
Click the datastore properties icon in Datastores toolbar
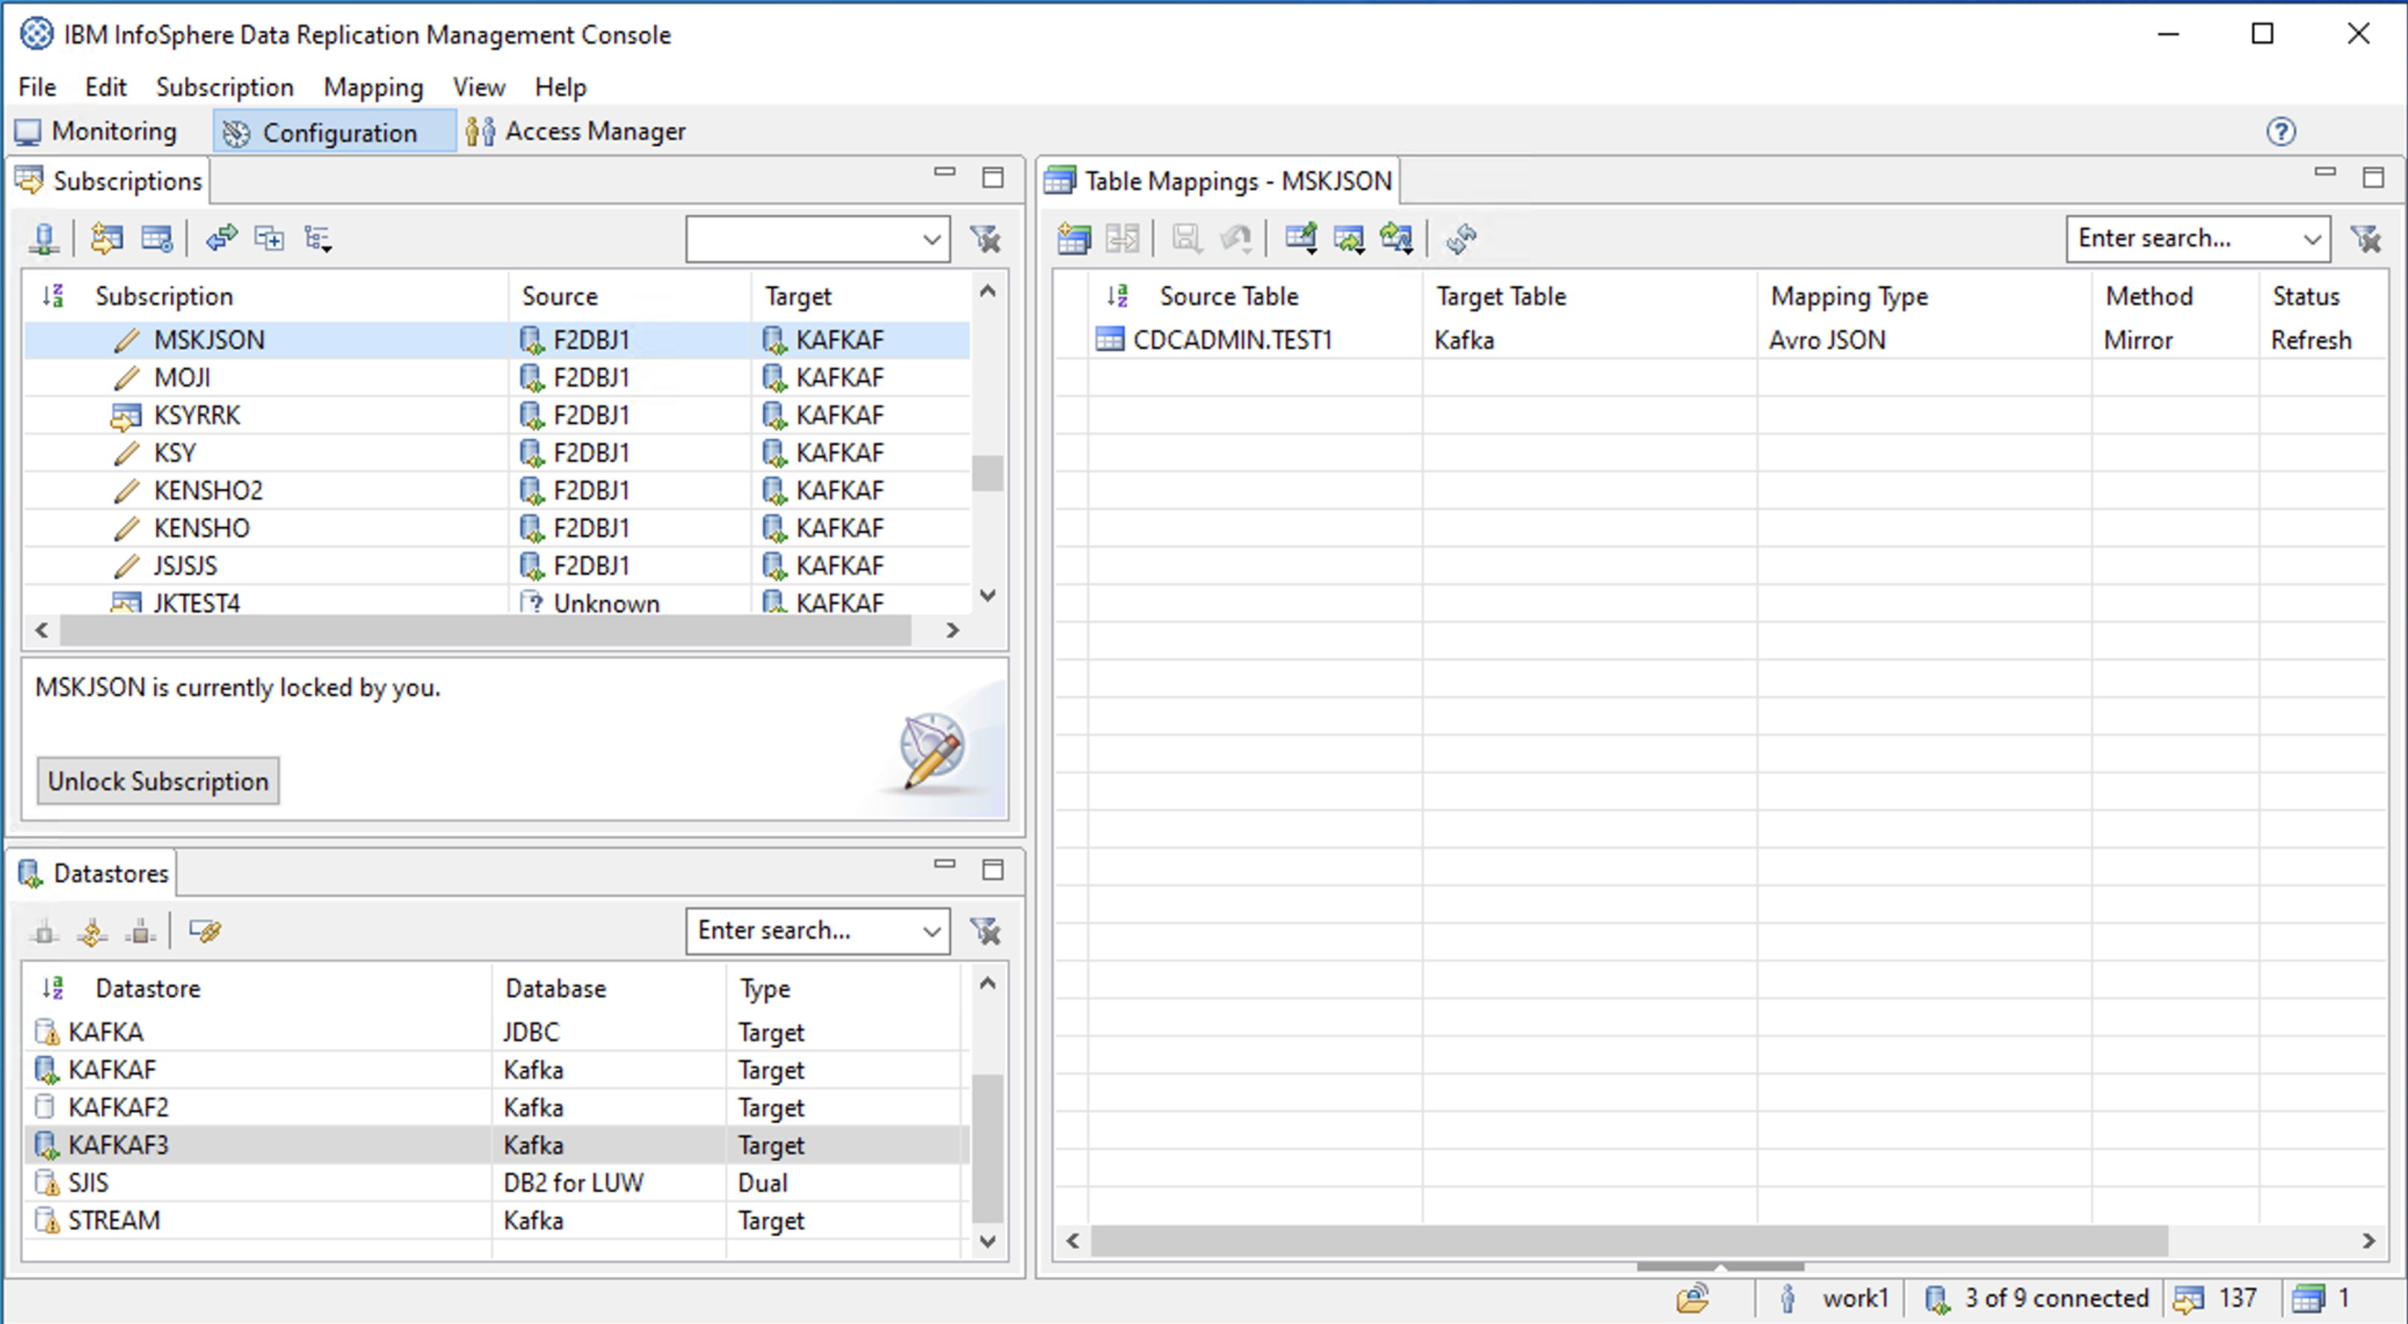point(205,931)
